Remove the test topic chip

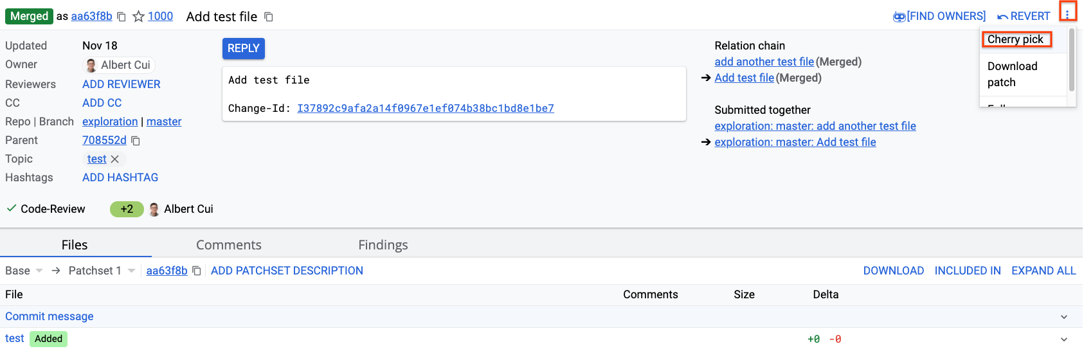pyautogui.click(x=115, y=159)
